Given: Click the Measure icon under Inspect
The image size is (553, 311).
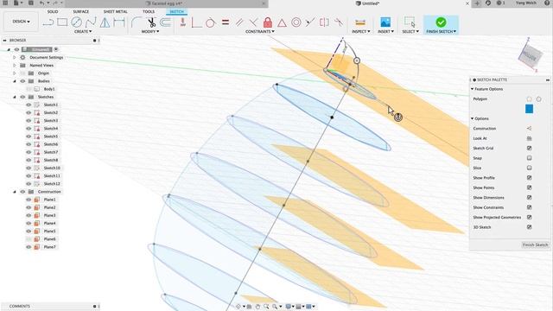Looking at the screenshot, I should tap(360, 22).
